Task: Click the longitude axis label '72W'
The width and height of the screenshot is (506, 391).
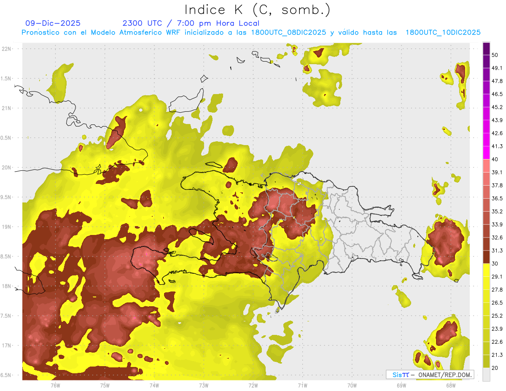Action: 253,386
